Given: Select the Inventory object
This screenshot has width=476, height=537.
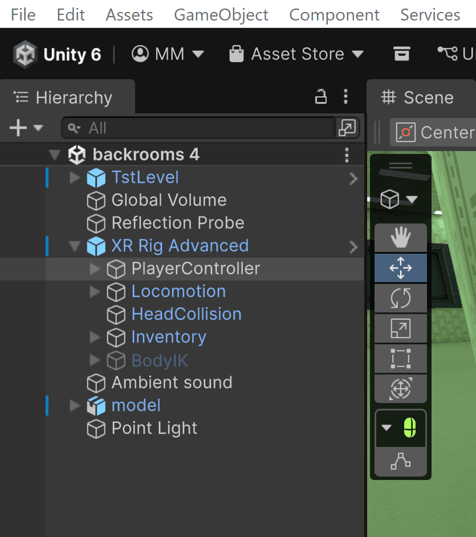Looking at the screenshot, I should 169,337.
